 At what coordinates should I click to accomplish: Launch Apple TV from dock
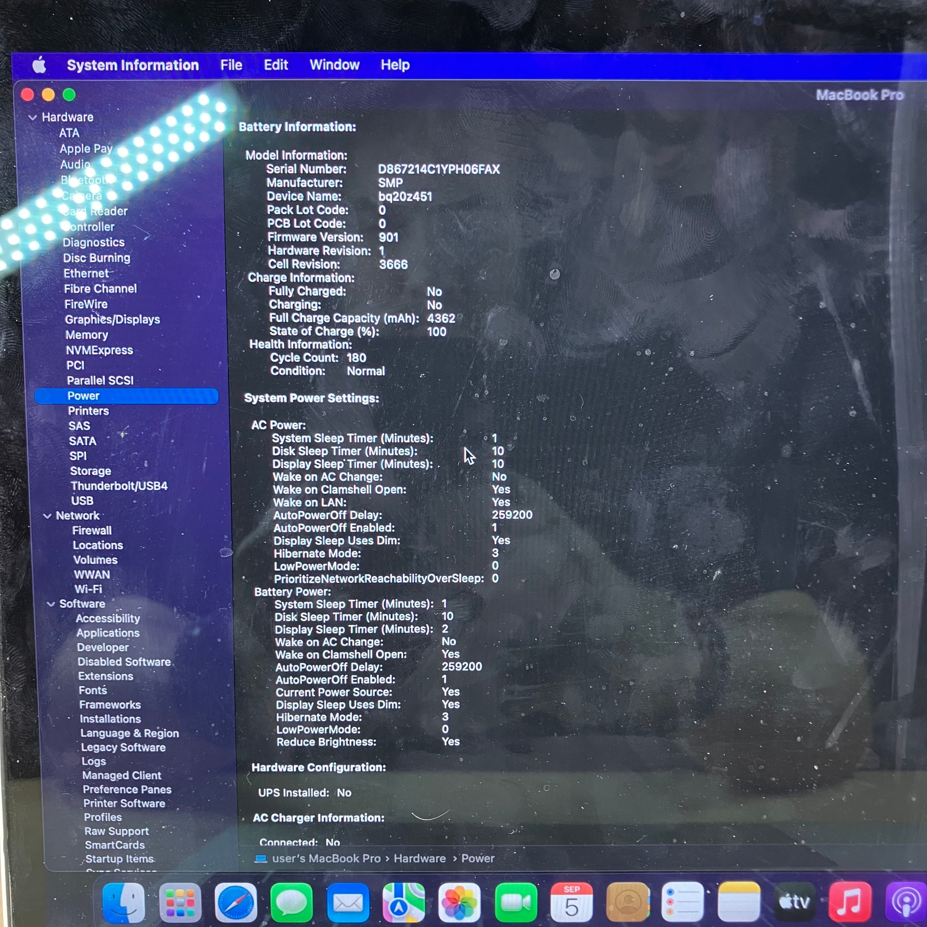tap(795, 902)
